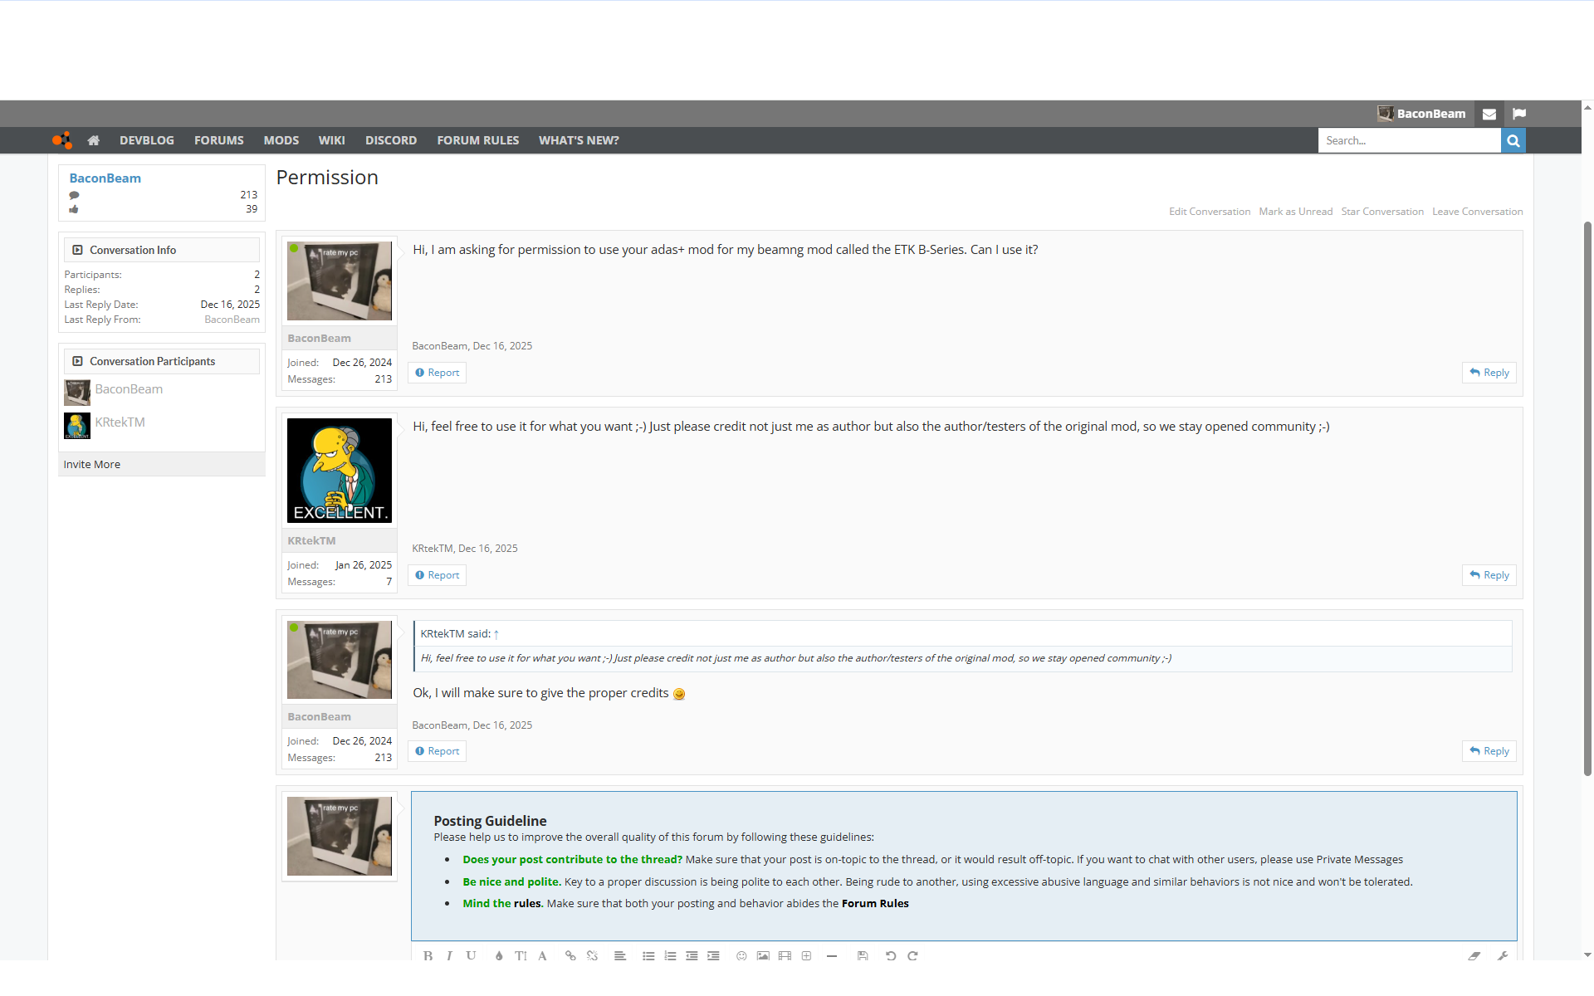1594x996 pixels.
Task: Open the FORUM RULES menu item
Action: pos(477,140)
